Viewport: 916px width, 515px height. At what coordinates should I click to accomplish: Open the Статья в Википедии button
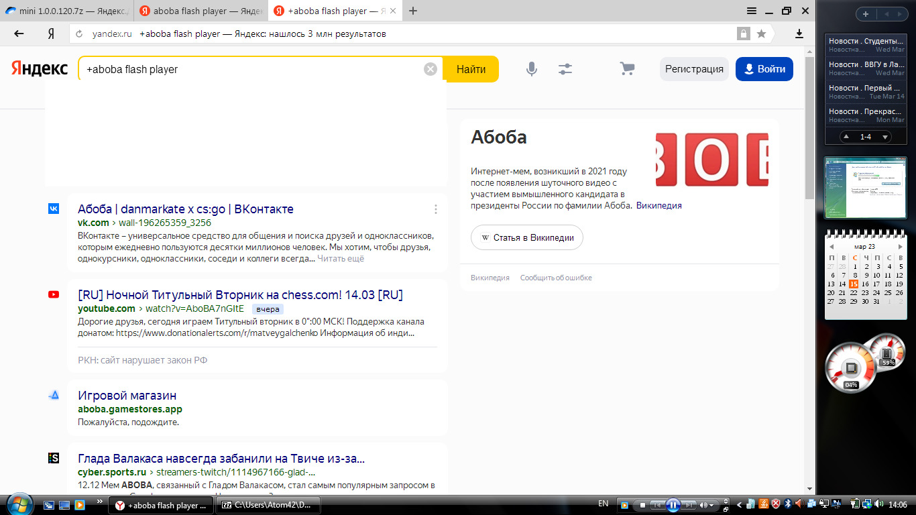(527, 237)
